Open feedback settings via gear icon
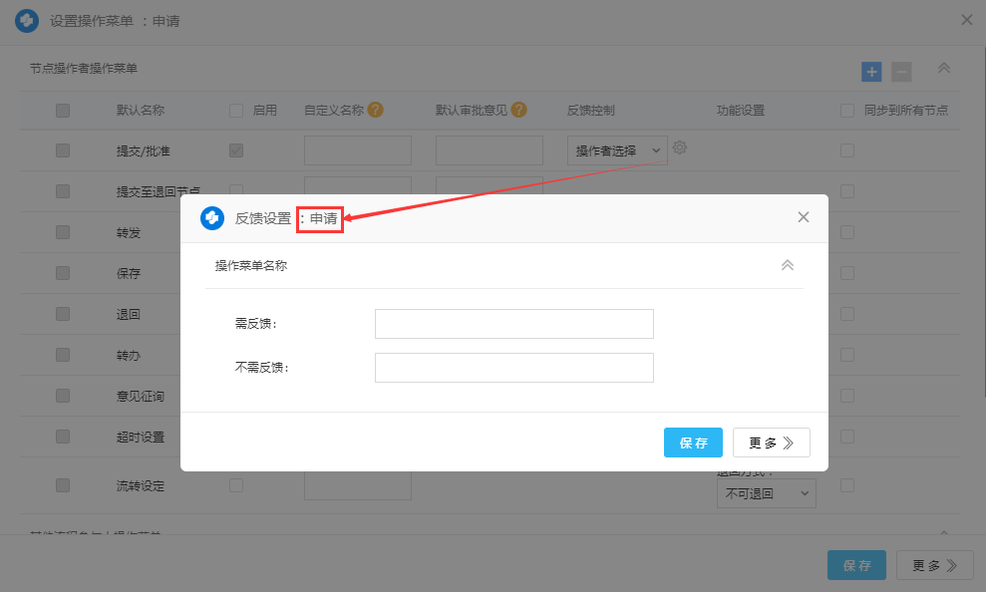 [x=680, y=148]
